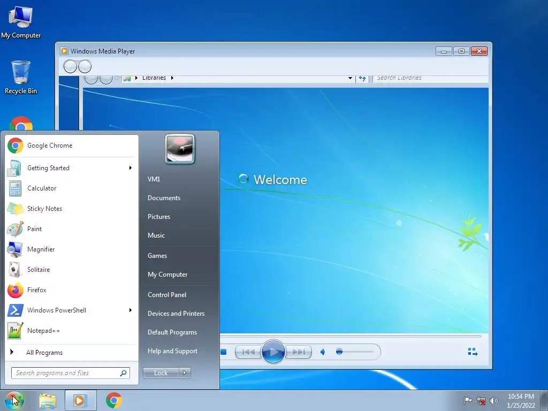The image size is (548, 411).
Task: Launch Chrome from the taskbar
Action: (113, 400)
